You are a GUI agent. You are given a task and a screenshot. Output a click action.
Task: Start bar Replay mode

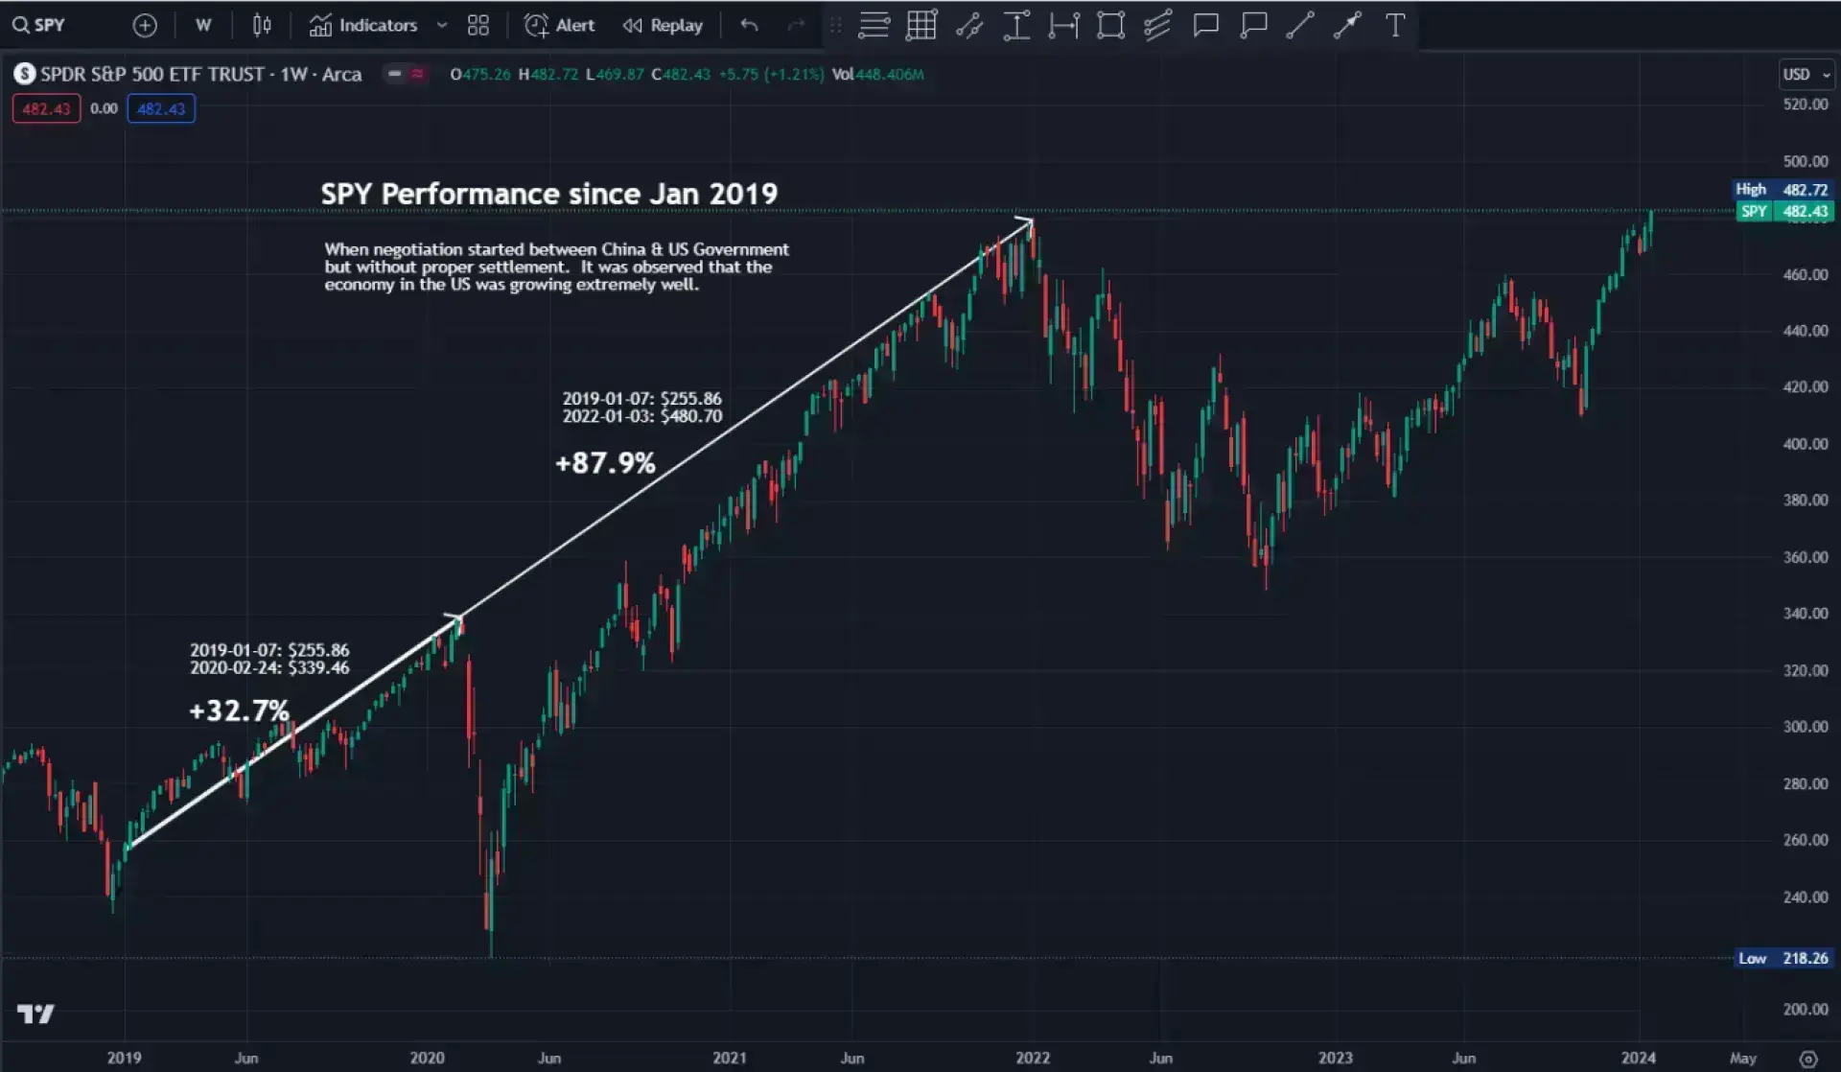click(663, 26)
